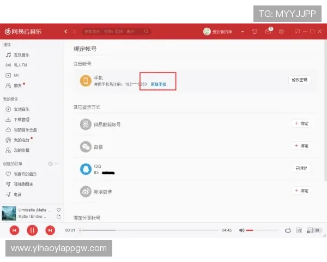Screen dimensions: 327x262
Task: Click the NetEase Cloud Music logo
Action: [x=23, y=32]
